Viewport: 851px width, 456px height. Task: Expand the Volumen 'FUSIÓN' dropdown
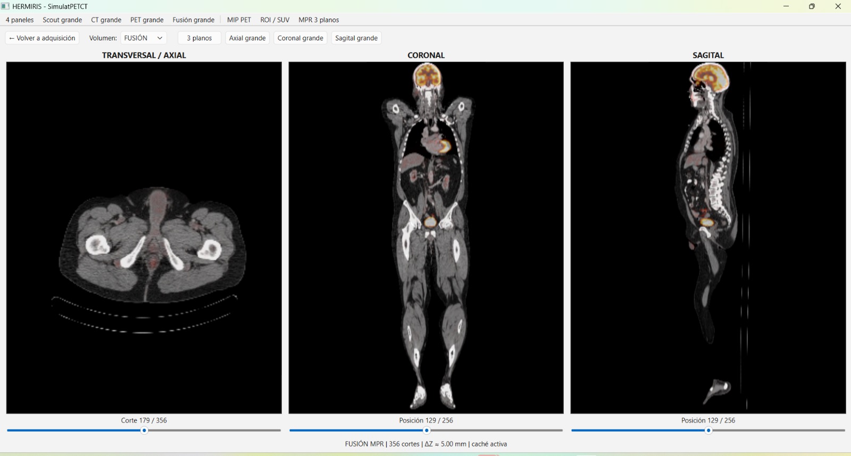click(x=144, y=38)
